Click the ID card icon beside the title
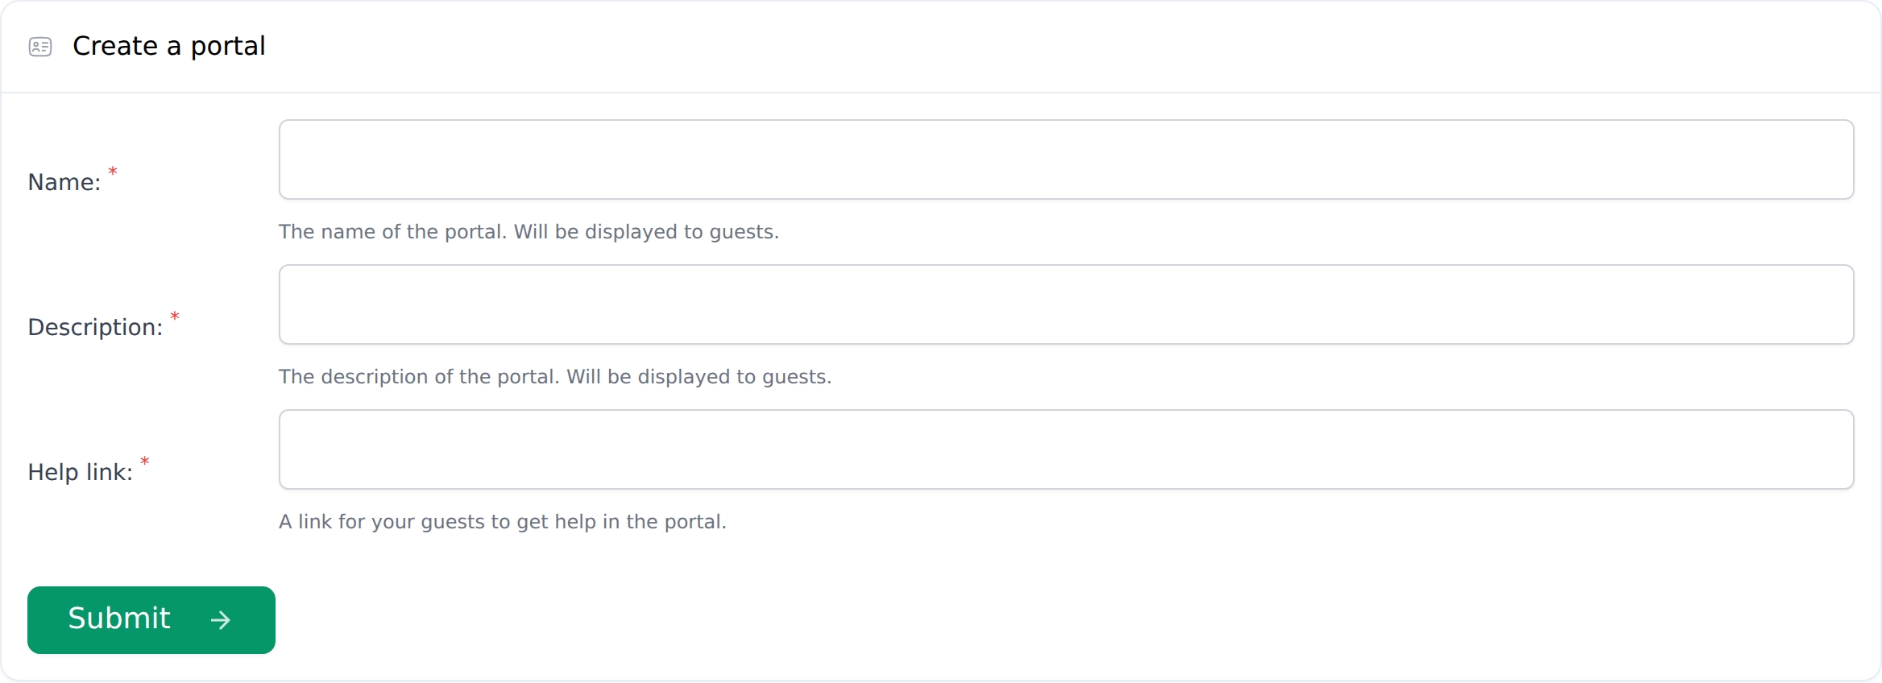Image resolution: width=1882 pixels, height=683 pixels. (40, 47)
